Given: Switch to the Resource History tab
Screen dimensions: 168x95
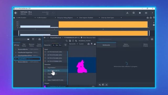Looking at the screenshot, I should pos(31,45).
